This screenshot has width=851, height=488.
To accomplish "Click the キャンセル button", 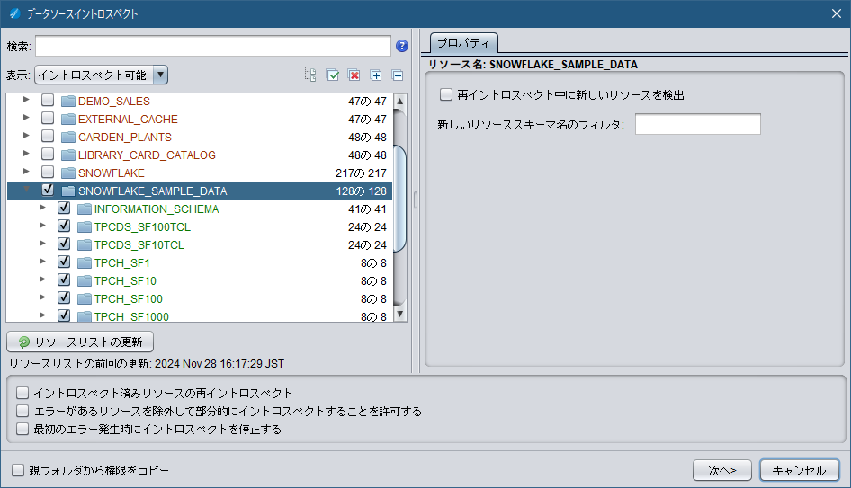I will [x=800, y=470].
